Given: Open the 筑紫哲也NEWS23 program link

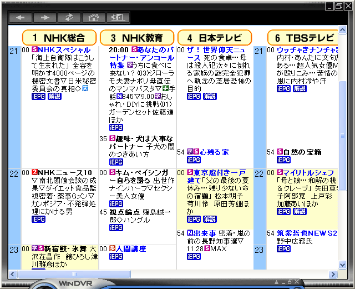Looking at the screenshot, I should (307, 233).
